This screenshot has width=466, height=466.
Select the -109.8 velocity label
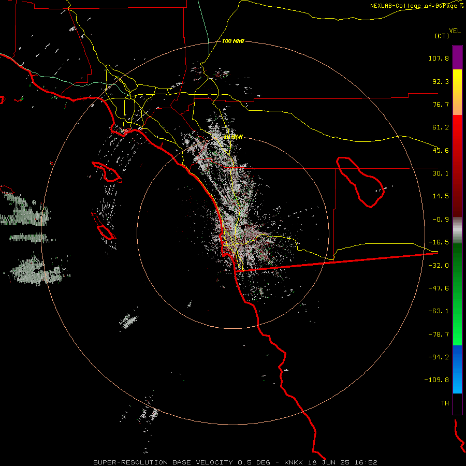(436, 380)
